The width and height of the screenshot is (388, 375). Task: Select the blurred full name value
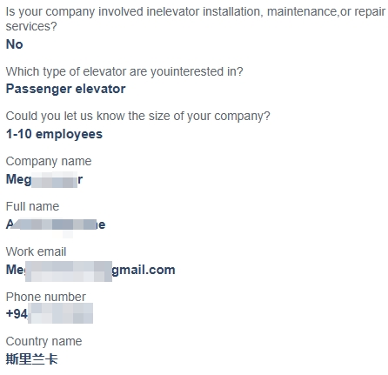pos(56,224)
